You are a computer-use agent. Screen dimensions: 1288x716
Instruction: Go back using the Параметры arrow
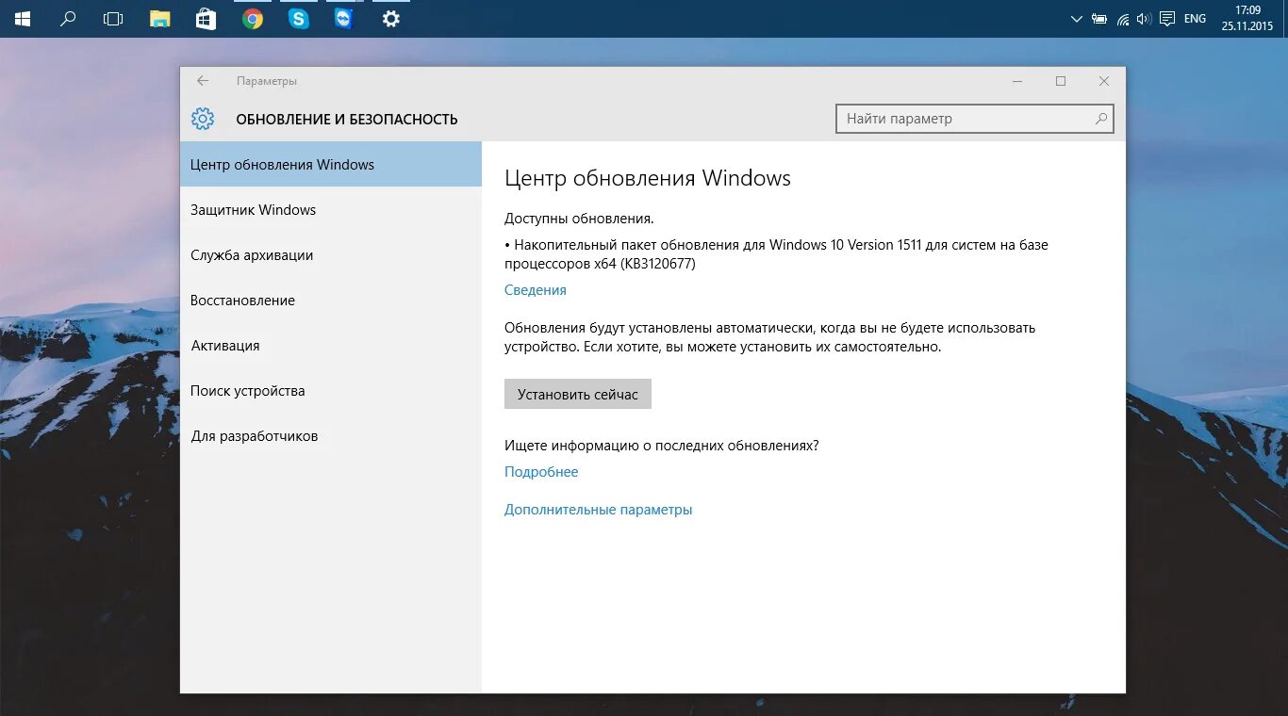203,81
